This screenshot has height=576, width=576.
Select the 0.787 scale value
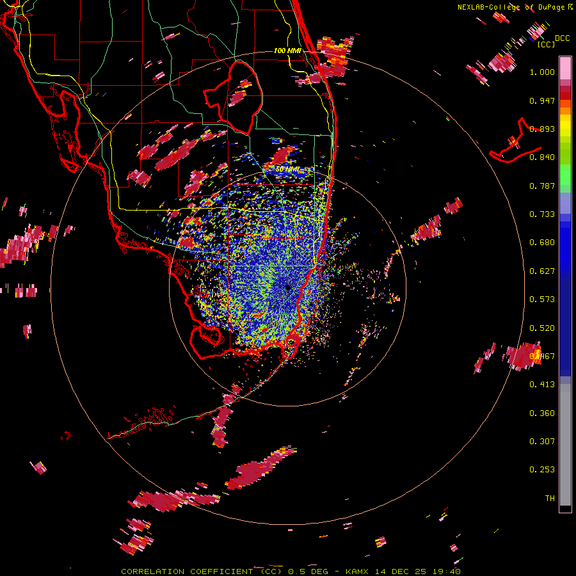[x=542, y=186]
